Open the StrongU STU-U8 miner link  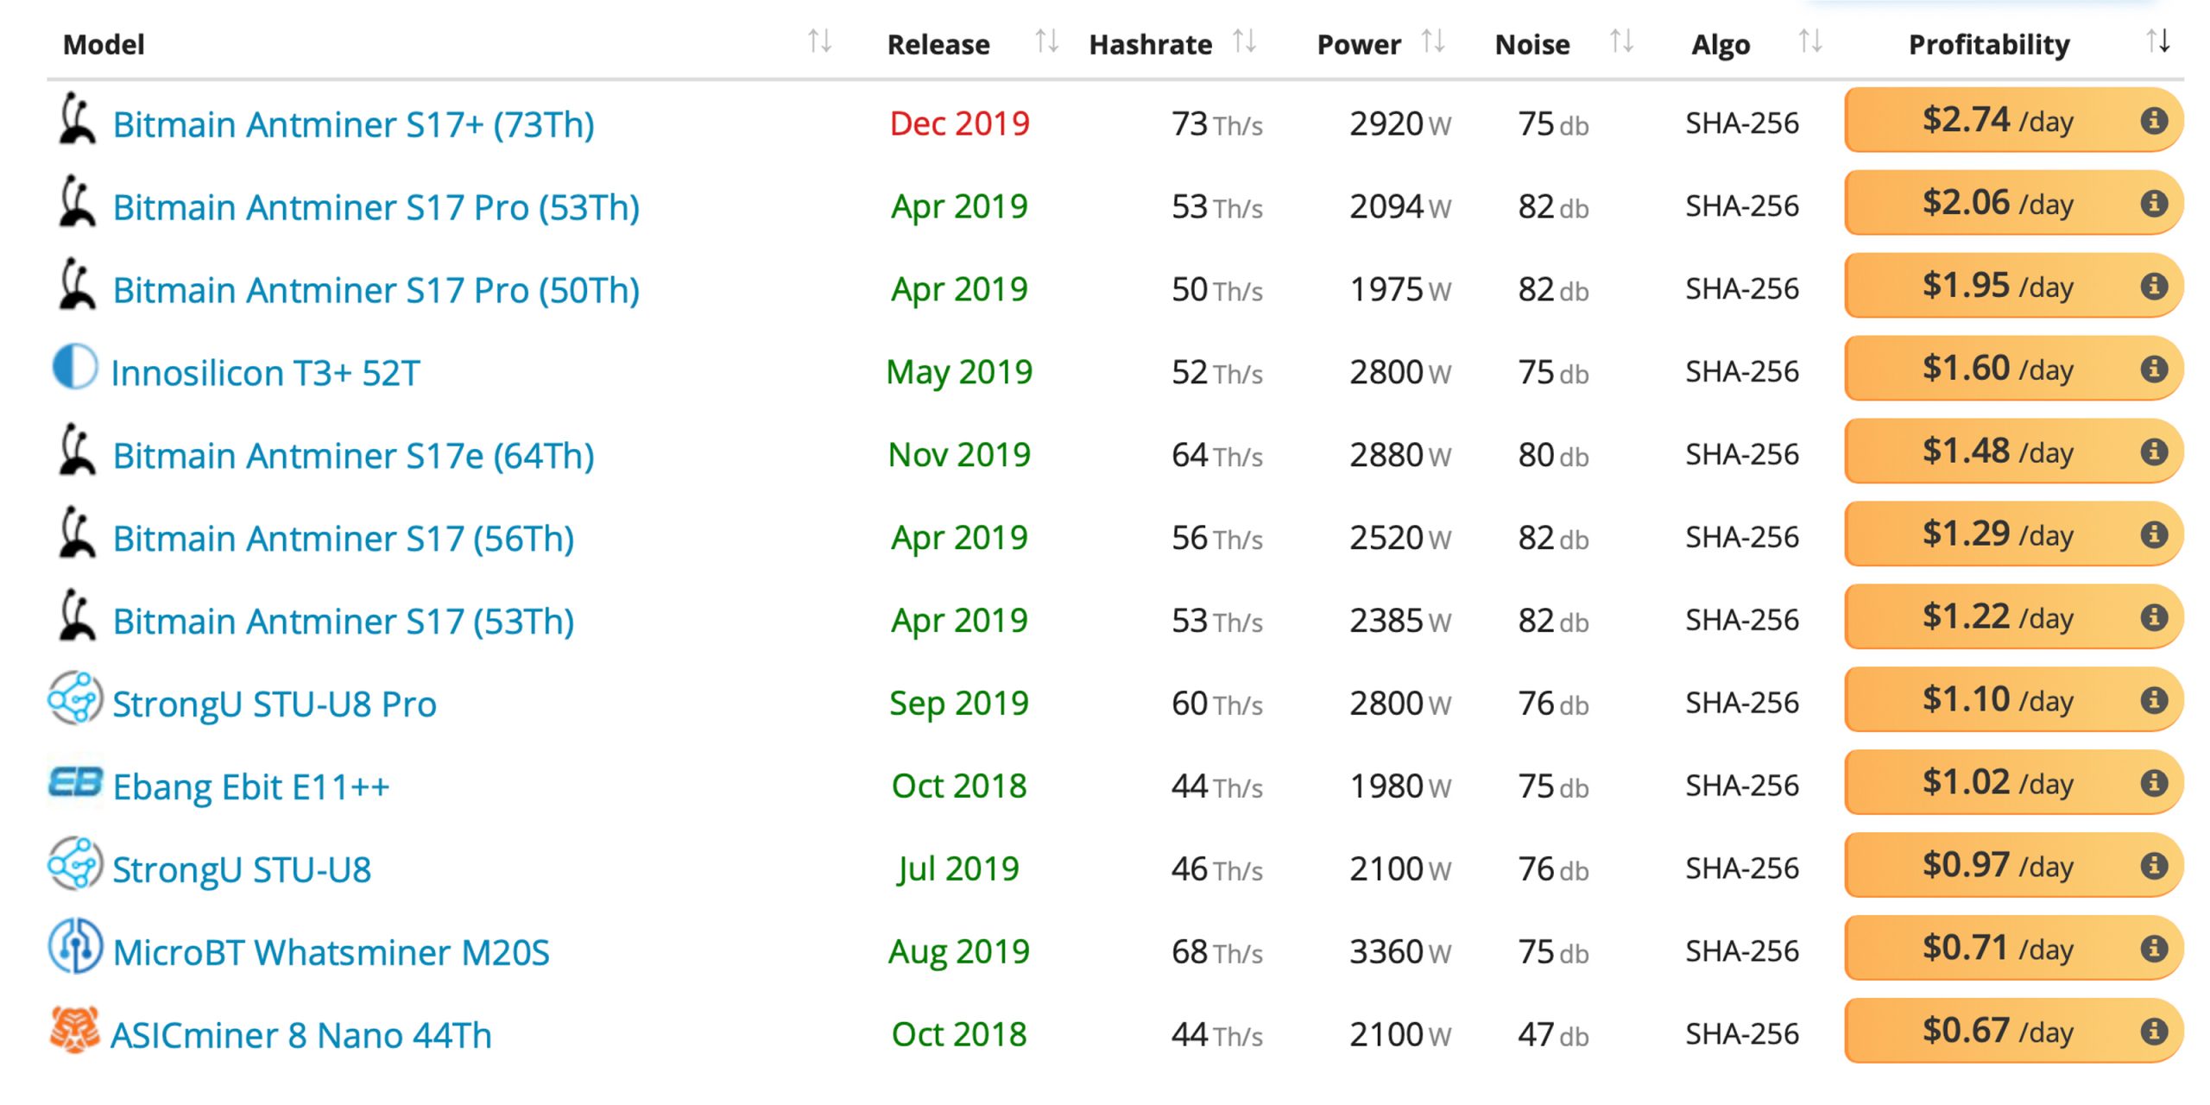click(x=242, y=870)
